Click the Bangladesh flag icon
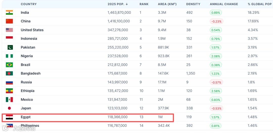Viewport: 273px width, 133px height. point(9,73)
